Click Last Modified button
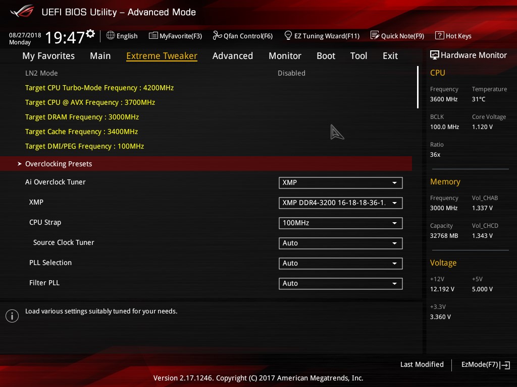Image resolution: width=517 pixels, height=387 pixels. pyautogui.click(x=422, y=364)
